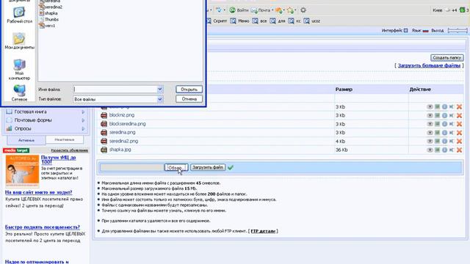Click the Загрузить файл button
The image size is (470, 264).
208,167
